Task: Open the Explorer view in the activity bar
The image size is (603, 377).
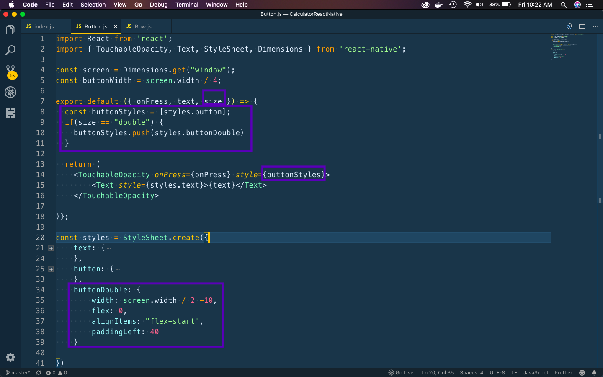Action: 10,30
